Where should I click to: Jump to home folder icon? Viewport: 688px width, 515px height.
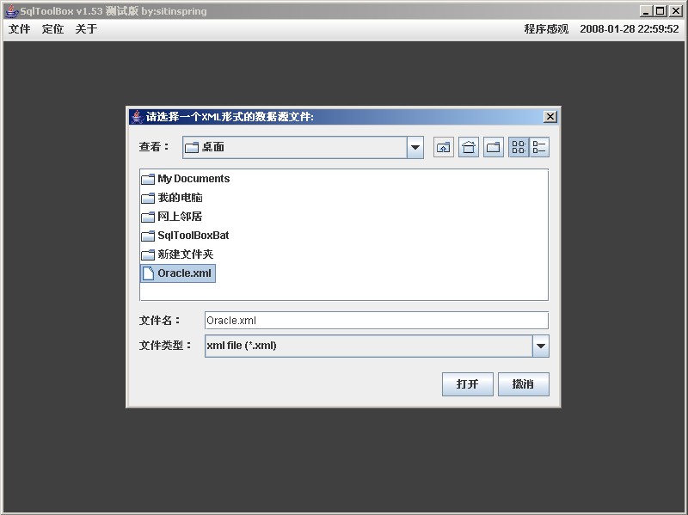tap(468, 147)
